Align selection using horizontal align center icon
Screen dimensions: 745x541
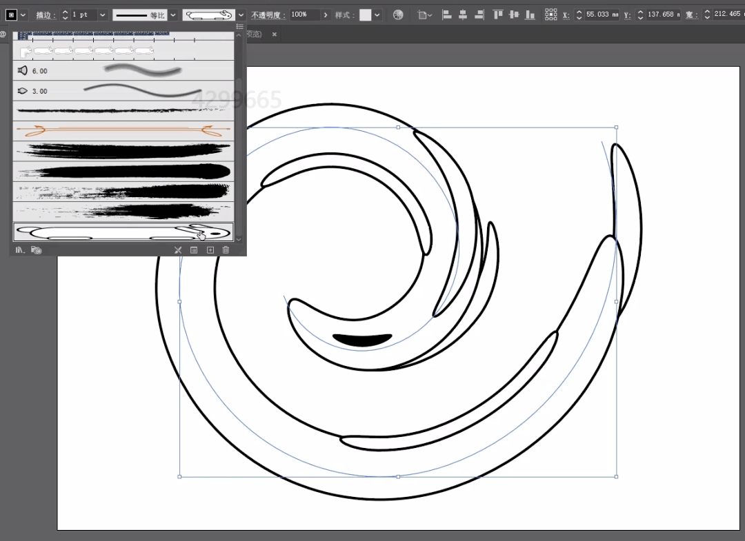(x=463, y=14)
